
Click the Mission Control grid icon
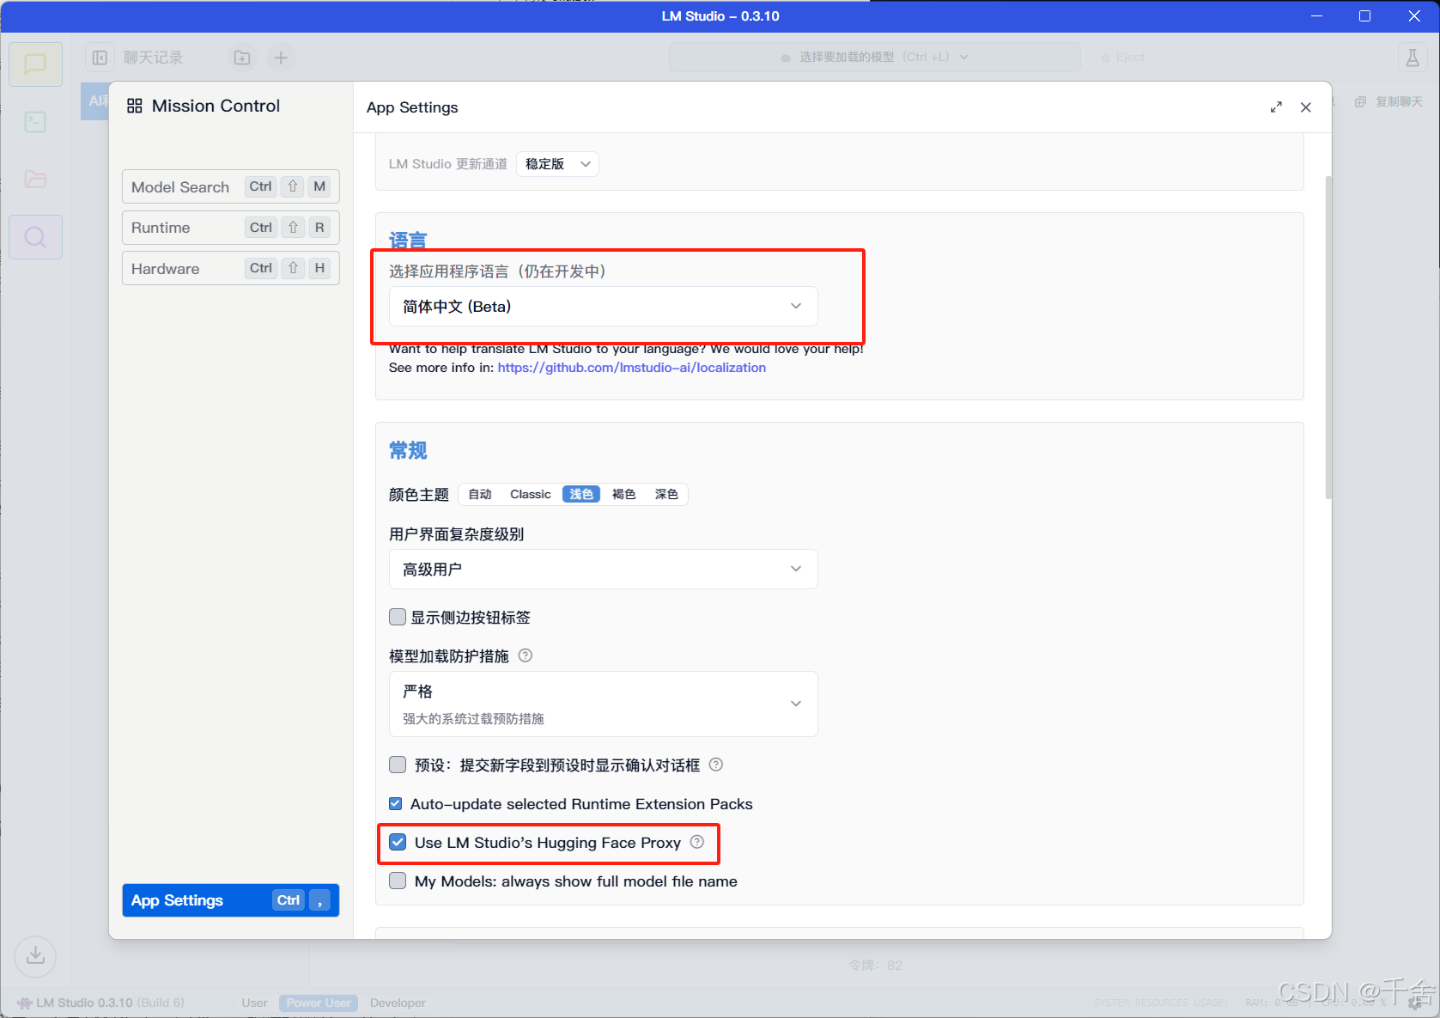point(135,106)
